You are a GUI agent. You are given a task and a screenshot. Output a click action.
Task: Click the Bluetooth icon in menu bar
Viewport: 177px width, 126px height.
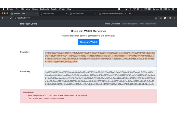(x=142, y=9)
